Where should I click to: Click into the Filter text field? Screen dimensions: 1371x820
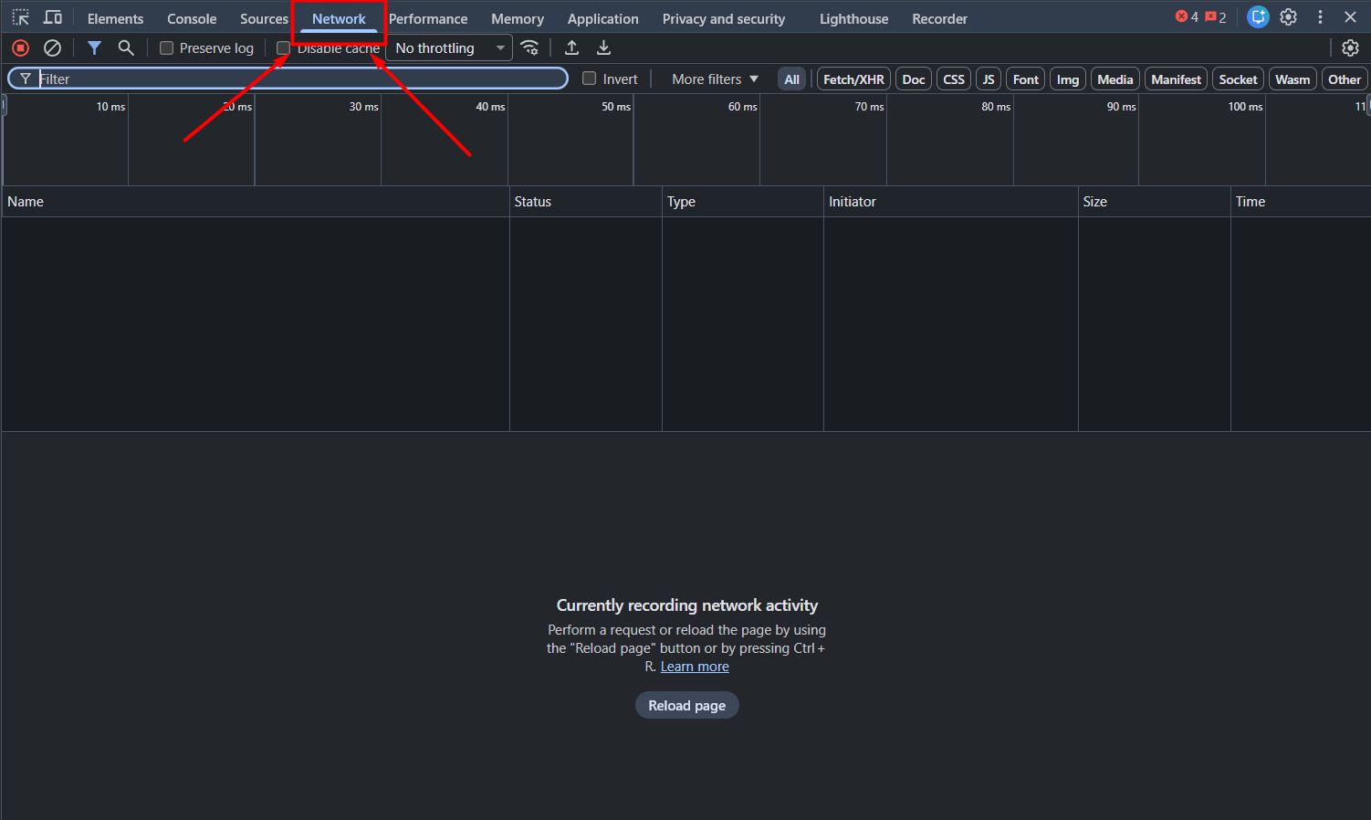point(301,79)
